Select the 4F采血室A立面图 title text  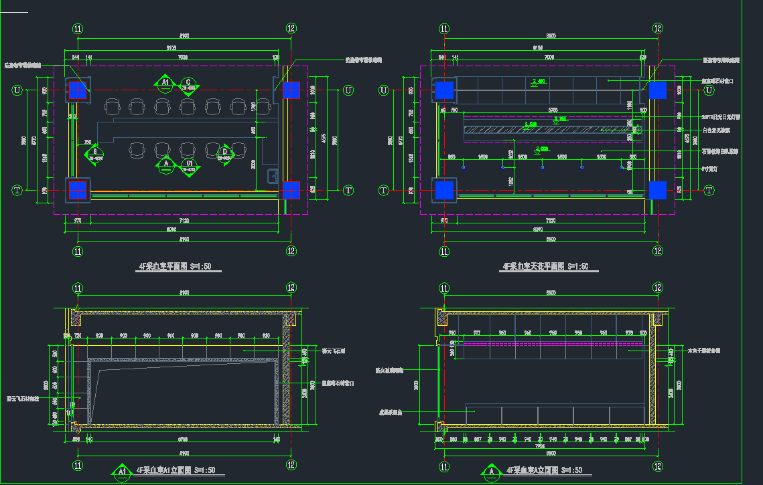[x=543, y=470]
